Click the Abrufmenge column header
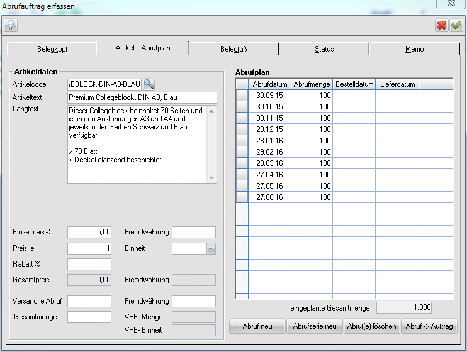 click(312, 84)
